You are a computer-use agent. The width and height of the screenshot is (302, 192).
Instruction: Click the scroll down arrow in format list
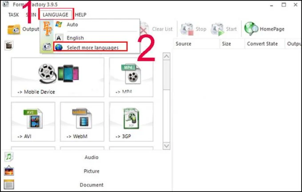pos(167,146)
